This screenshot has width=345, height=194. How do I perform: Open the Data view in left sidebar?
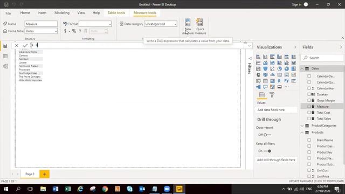(5, 56)
